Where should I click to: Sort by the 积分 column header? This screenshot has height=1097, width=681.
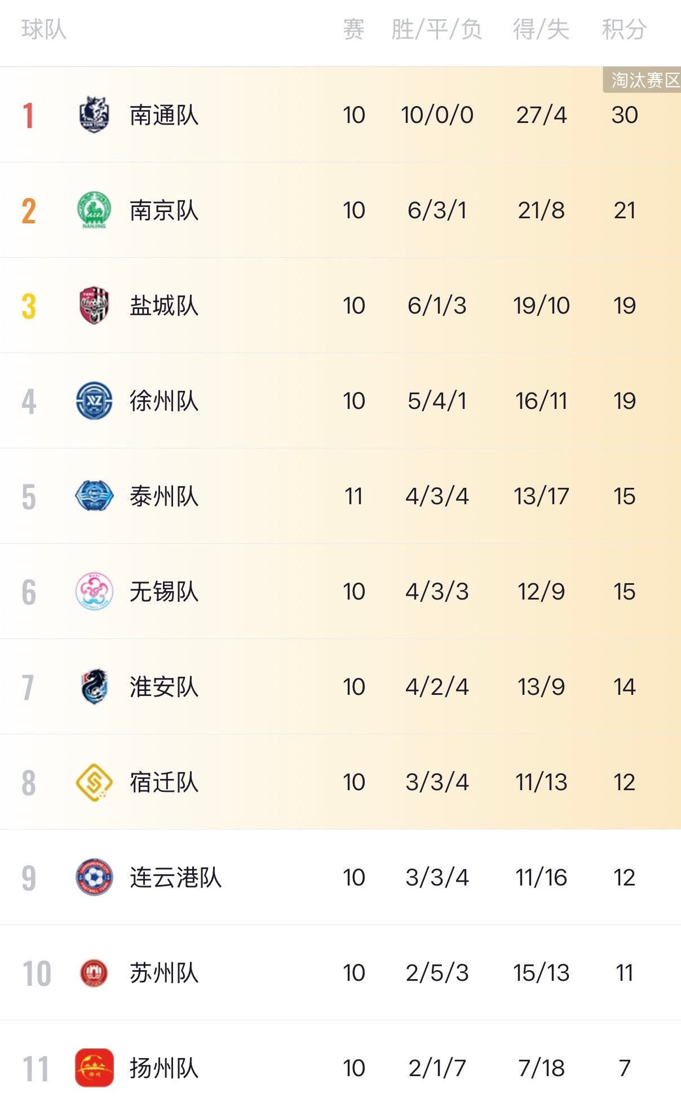624,29
